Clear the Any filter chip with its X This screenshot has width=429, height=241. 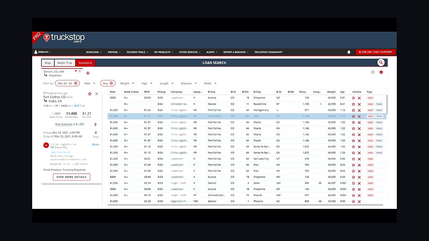pyautogui.click(x=111, y=83)
